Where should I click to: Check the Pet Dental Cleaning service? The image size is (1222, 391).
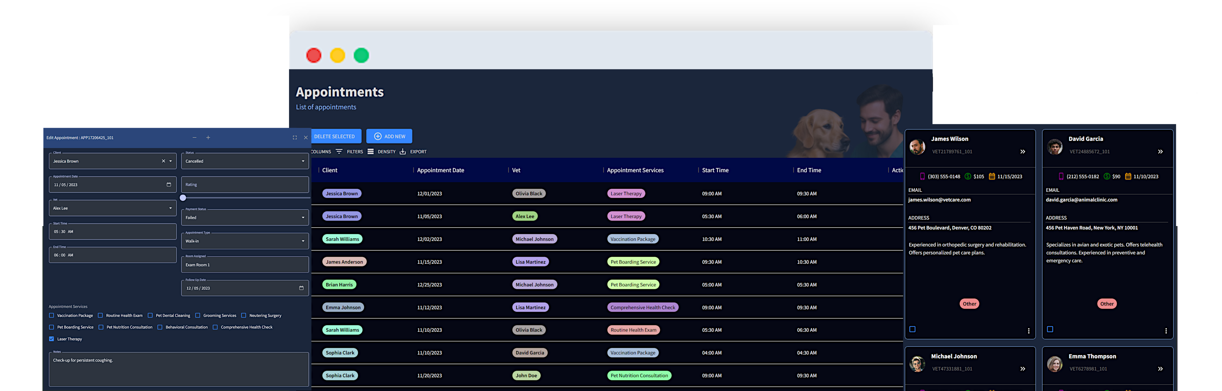pos(150,315)
